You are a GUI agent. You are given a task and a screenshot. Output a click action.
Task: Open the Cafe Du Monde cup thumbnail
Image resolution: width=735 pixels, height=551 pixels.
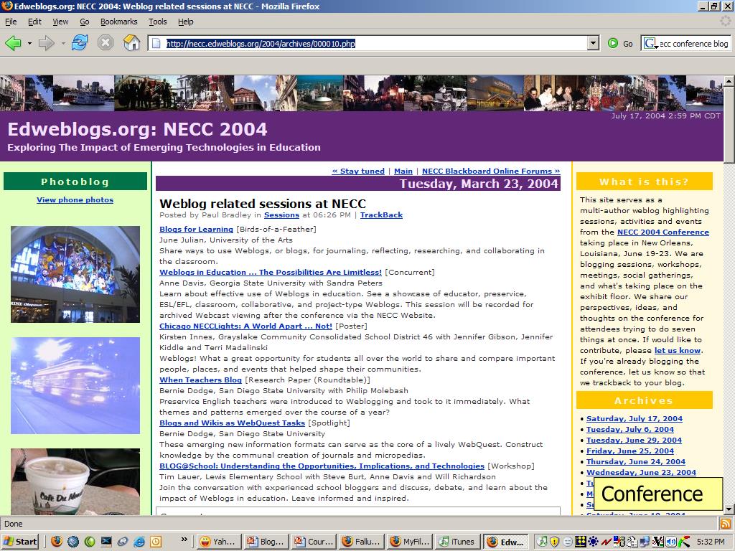pyautogui.click(x=75, y=481)
